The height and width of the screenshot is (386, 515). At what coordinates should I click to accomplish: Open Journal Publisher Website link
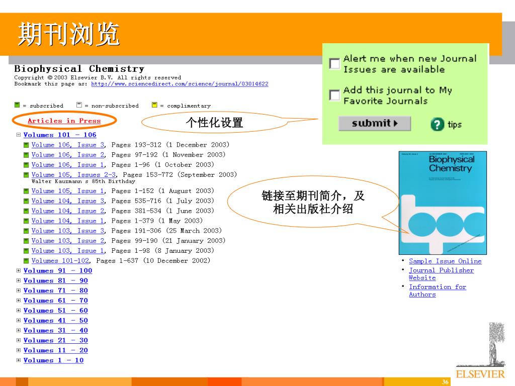click(x=441, y=274)
